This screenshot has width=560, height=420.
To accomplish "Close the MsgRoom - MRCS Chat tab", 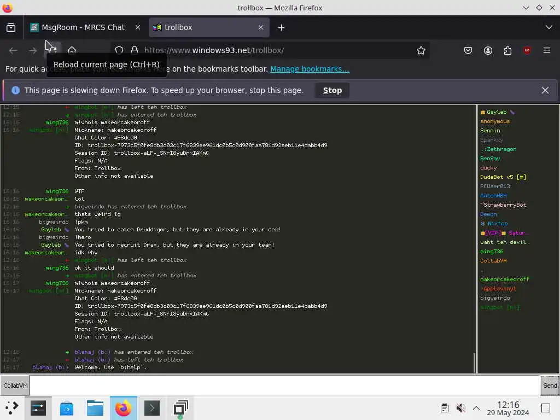I will [137, 27].
